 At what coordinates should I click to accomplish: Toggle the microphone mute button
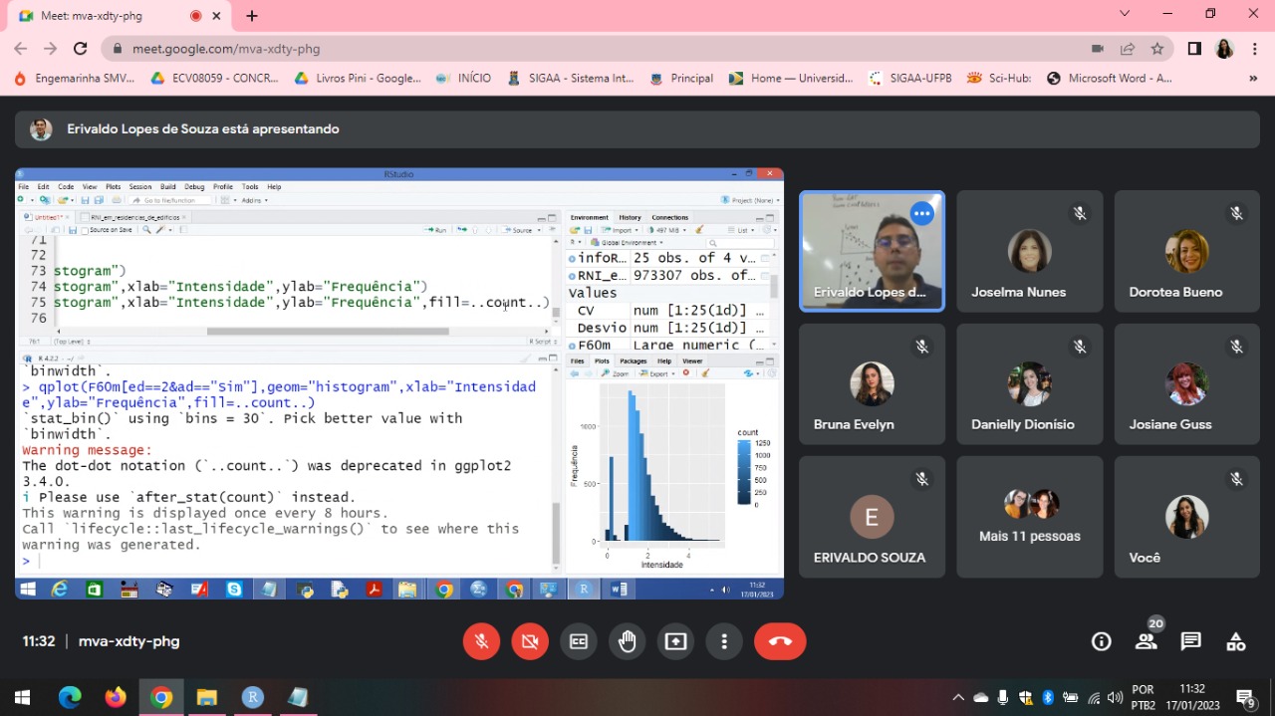tap(481, 642)
